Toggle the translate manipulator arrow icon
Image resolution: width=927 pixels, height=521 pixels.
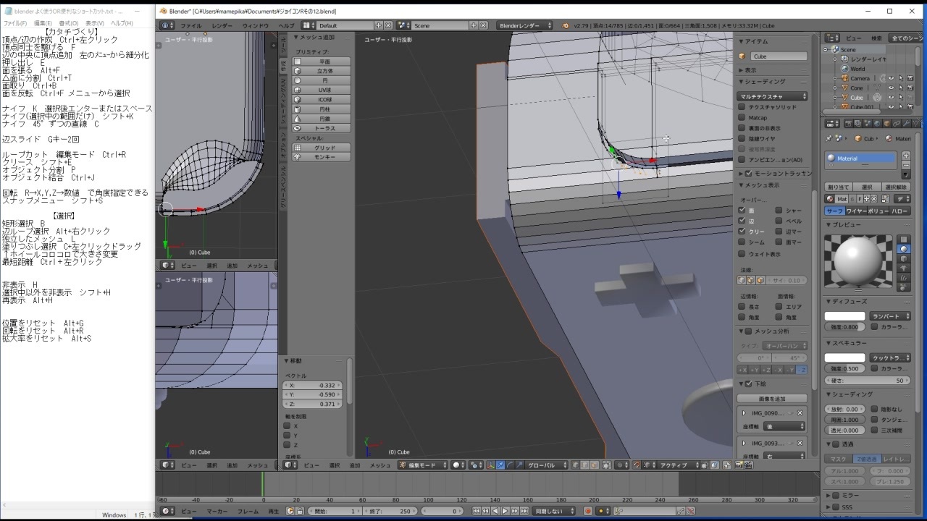(x=500, y=465)
